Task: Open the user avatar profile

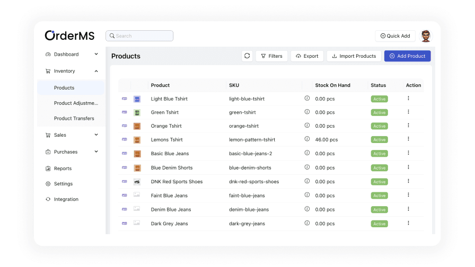Action: coord(426,36)
